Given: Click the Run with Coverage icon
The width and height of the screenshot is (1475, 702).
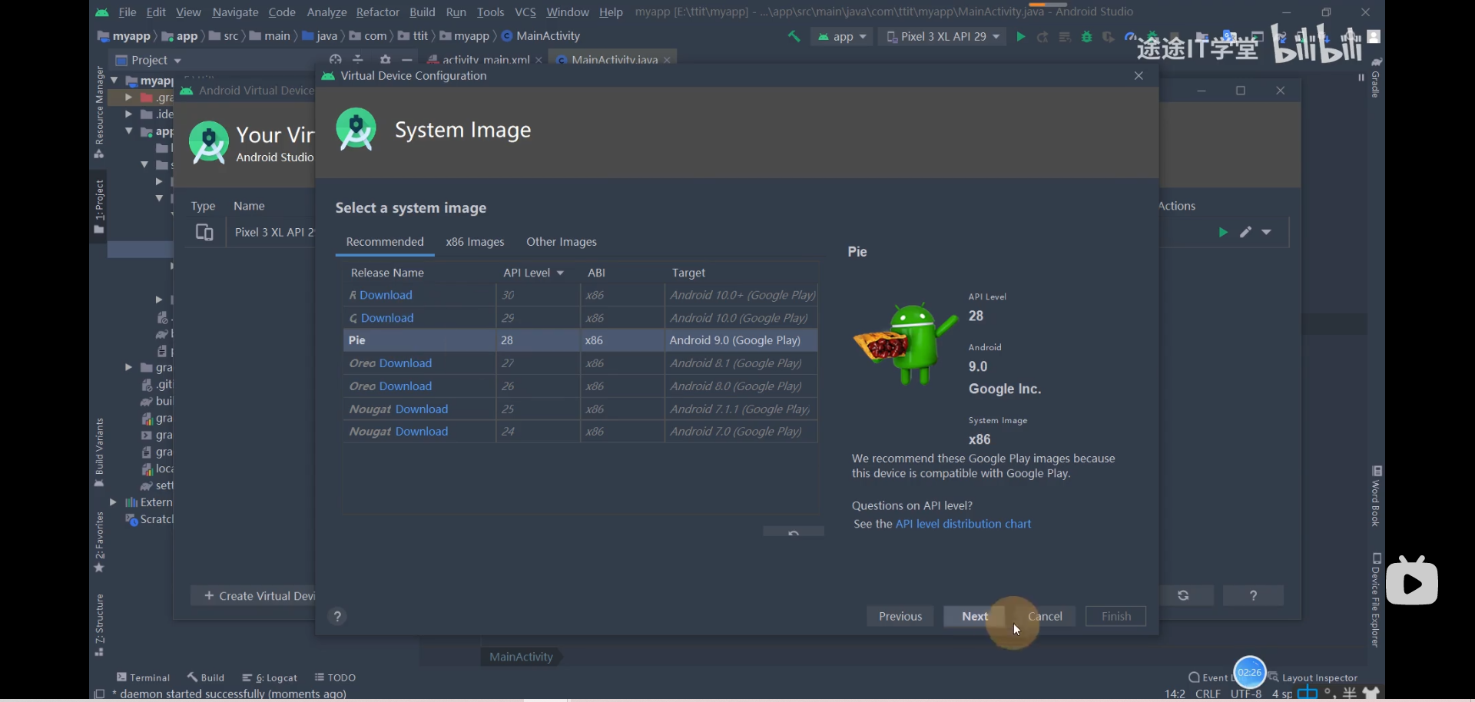Looking at the screenshot, I should point(1108,37).
